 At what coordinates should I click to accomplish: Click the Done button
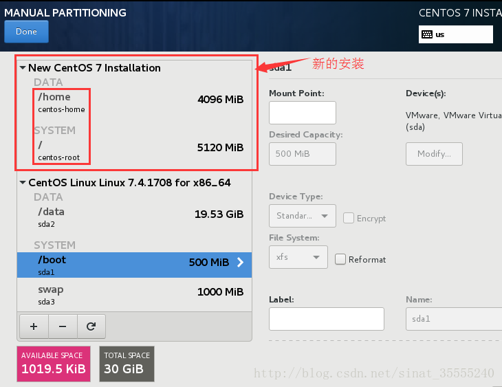coord(26,32)
